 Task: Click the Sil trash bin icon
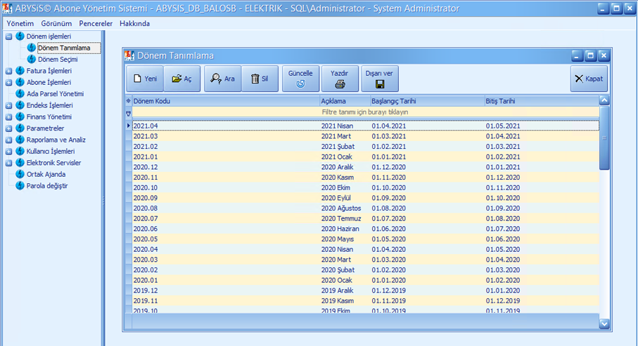[255, 79]
